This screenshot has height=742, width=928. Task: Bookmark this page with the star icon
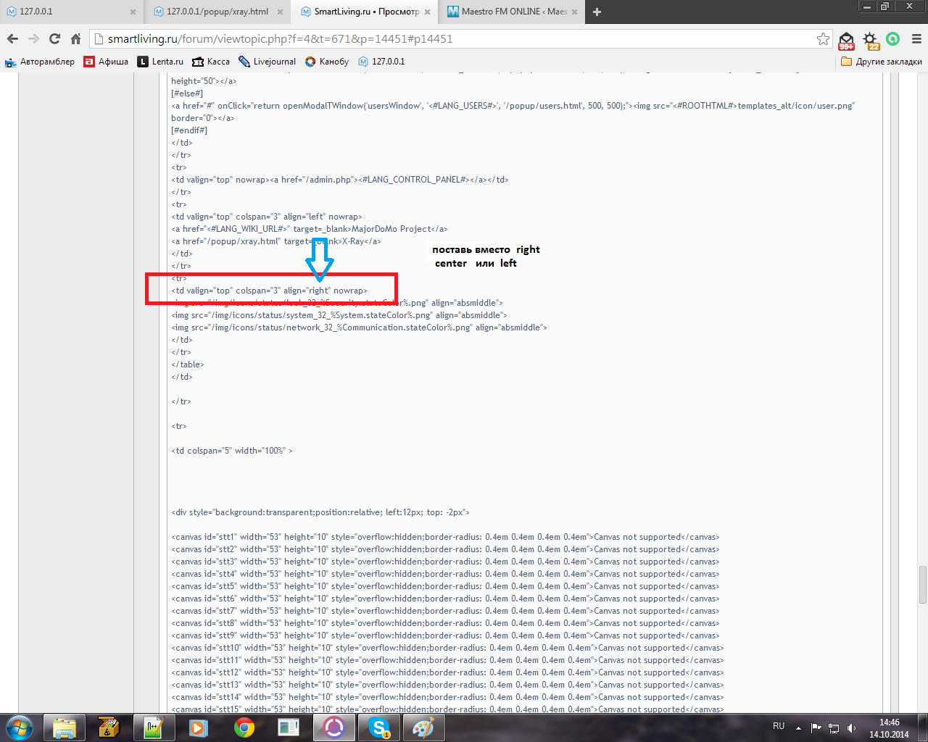(823, 39)
